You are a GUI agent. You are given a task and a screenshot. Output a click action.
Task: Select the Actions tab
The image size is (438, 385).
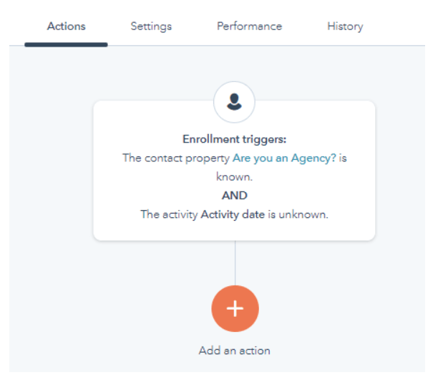coord(66,27)
